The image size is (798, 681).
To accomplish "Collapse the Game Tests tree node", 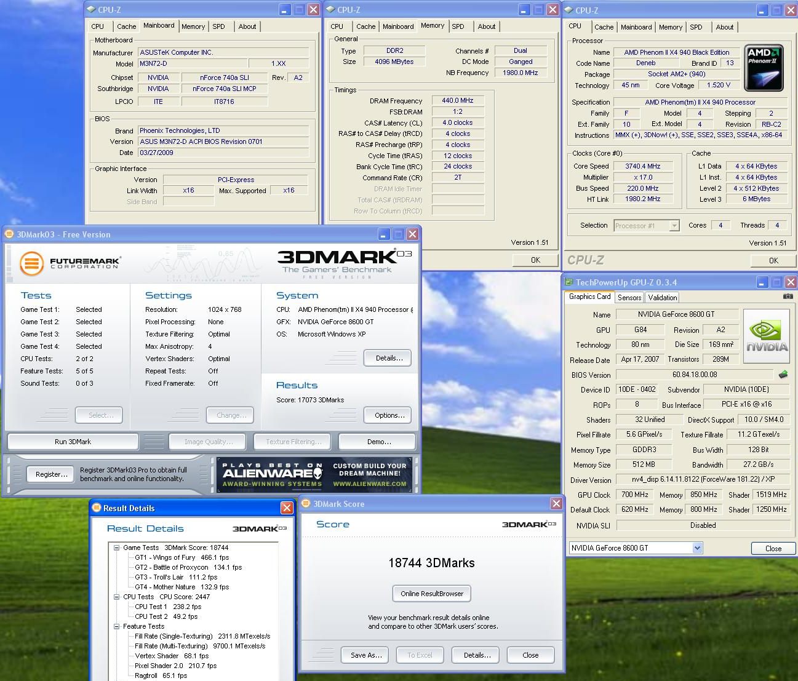I will [x=116, y=547].
